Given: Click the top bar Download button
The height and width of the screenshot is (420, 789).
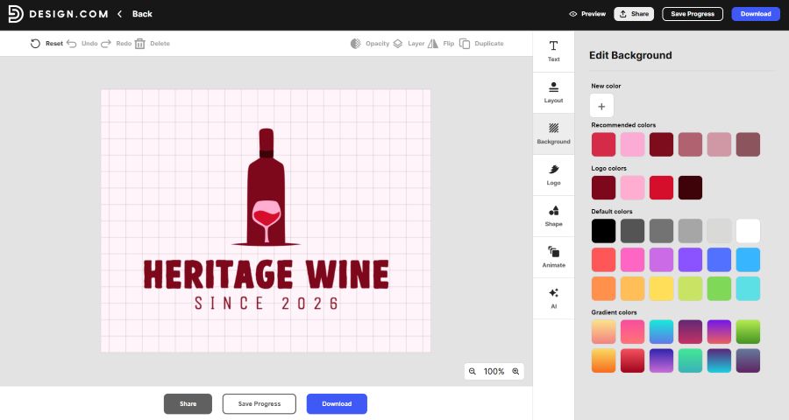Looking at the screenshot, I should [756, 14].
